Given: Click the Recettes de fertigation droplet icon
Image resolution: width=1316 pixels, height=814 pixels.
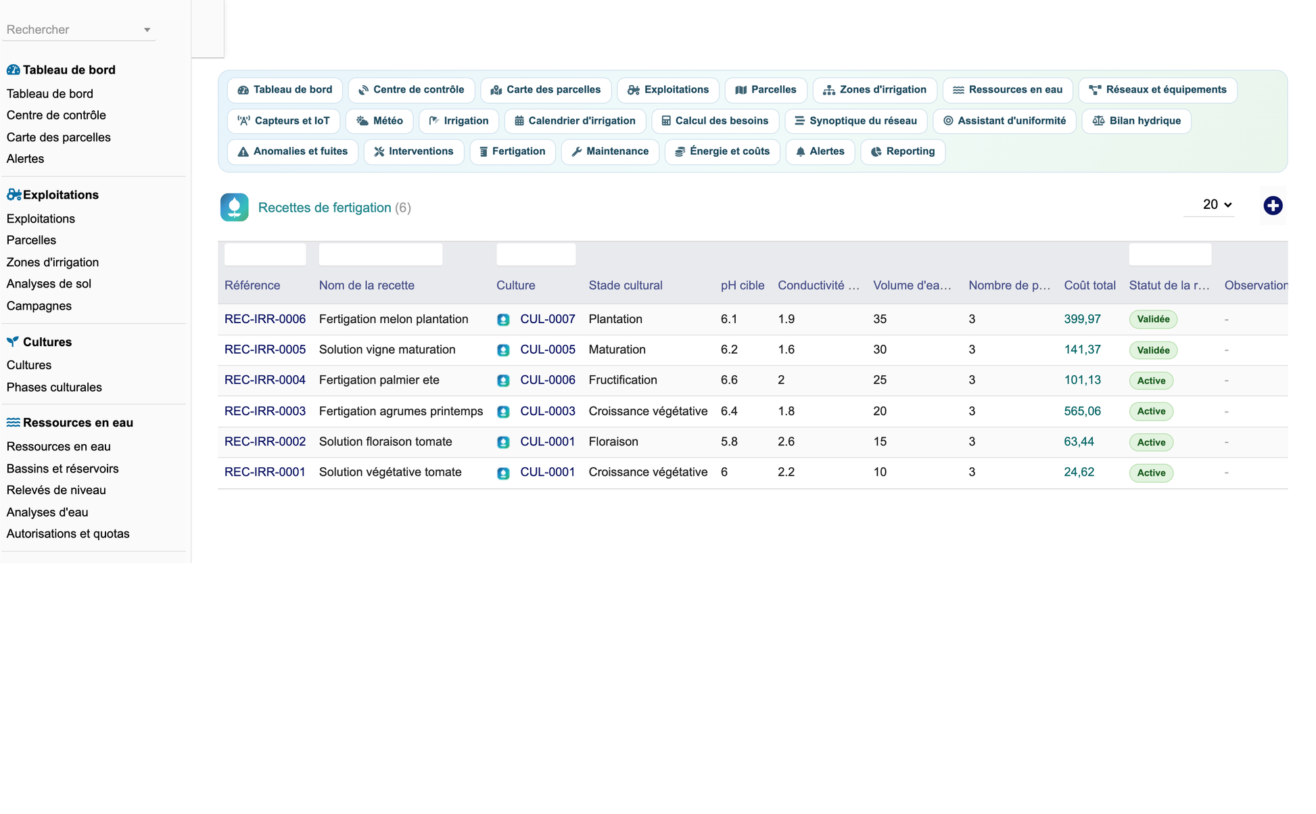Looking at the screenshot, I should pyautogui.click(x=234, y=208).
